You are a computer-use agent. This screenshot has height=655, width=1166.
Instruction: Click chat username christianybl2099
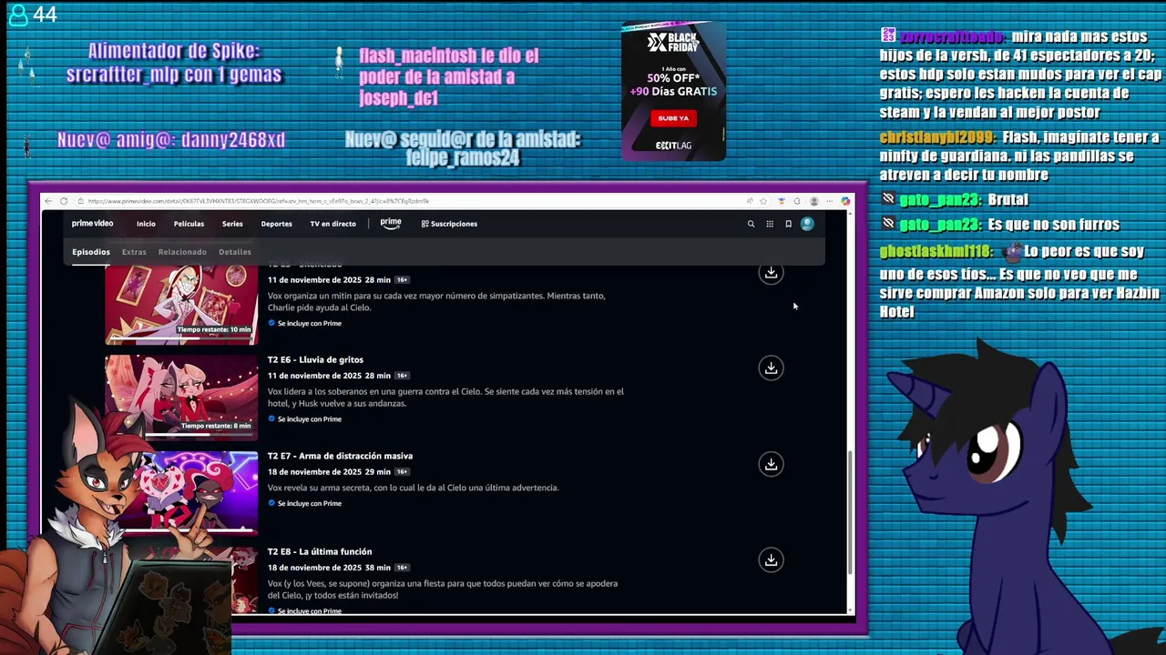pos(937,137)
